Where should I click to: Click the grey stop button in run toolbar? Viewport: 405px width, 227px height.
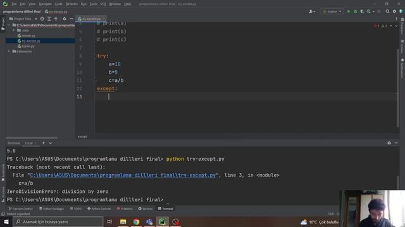tap(379, 11)
